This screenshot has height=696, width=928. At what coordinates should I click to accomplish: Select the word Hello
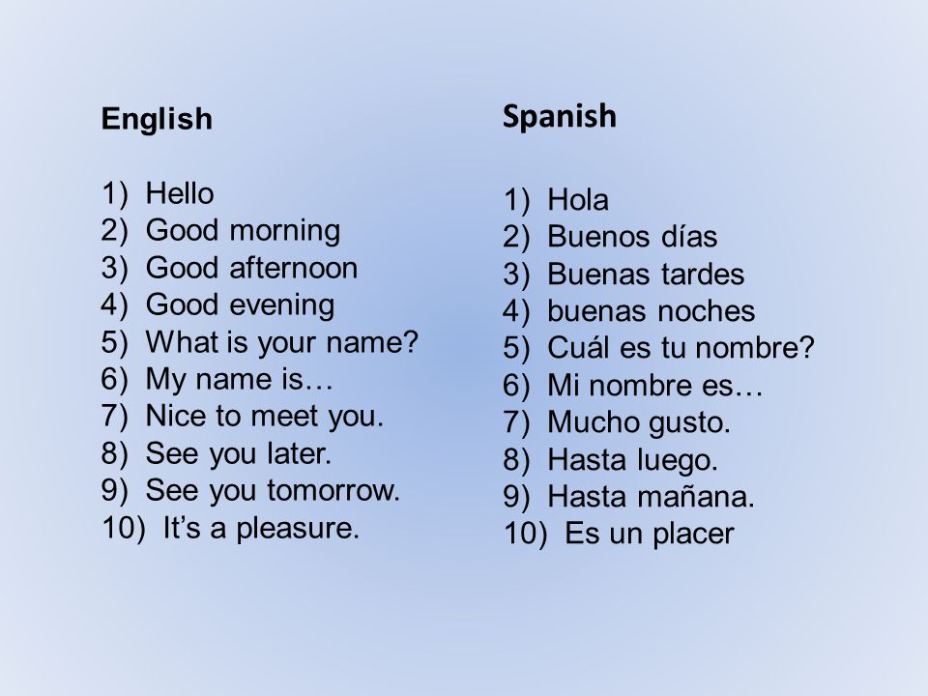[x=180, y=193]
